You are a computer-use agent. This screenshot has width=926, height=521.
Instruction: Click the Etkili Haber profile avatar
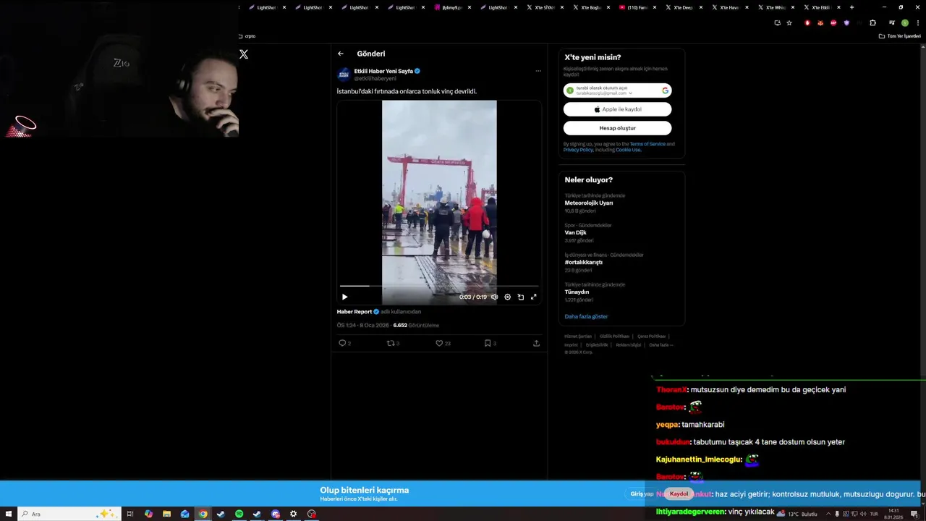[x=344, y=74]
